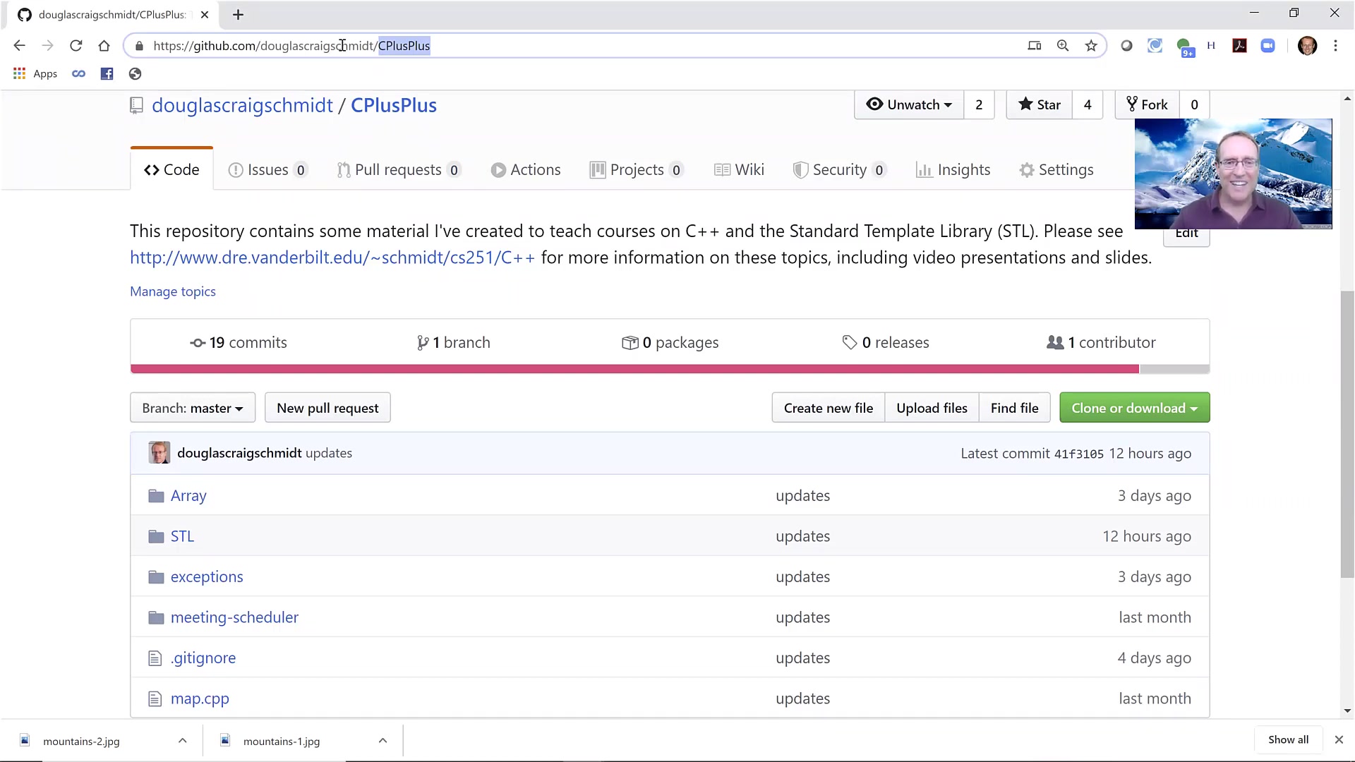Click Manage topics link
This screenshot has height=762, width=1355.
(x=173, y=291)
